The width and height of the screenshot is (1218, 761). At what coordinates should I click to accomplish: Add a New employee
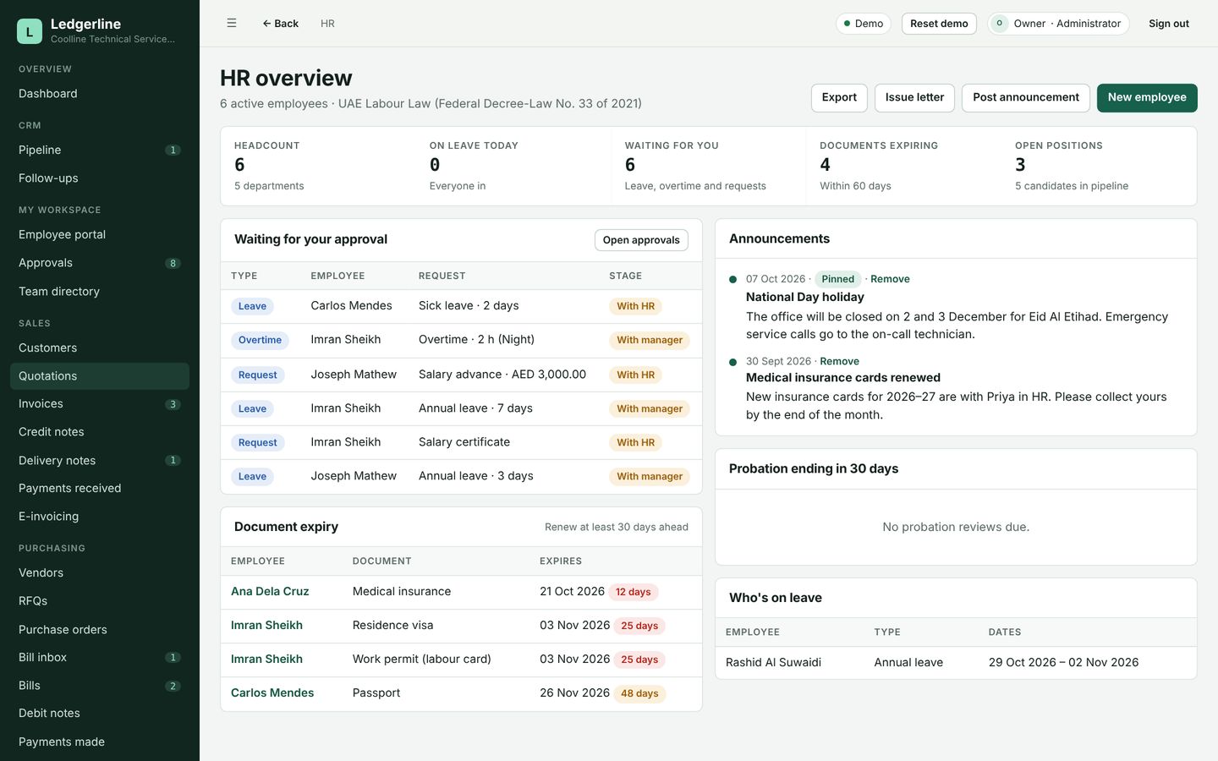[1147, 97]
